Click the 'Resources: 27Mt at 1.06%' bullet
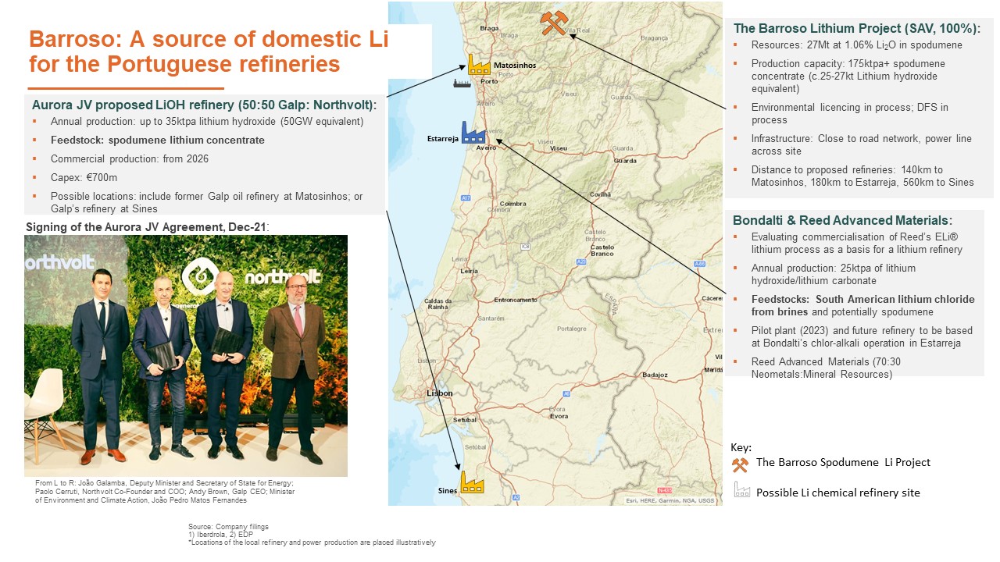 [857, 44]
